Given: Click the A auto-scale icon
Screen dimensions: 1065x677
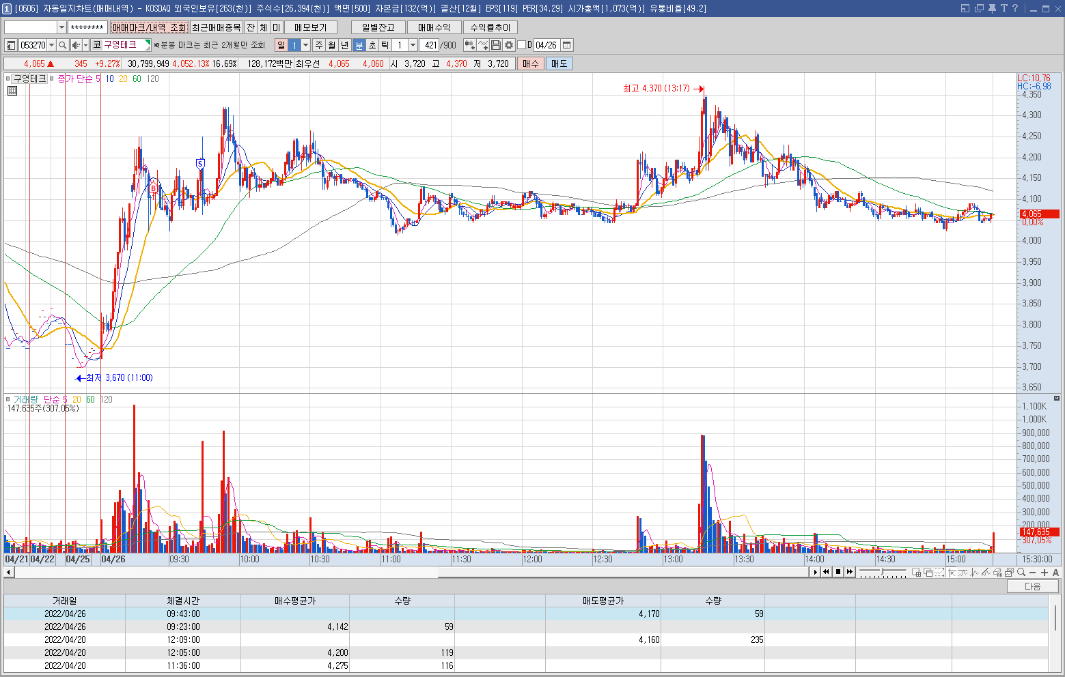Looking at the screenshot, I should tap(1055, 572).
